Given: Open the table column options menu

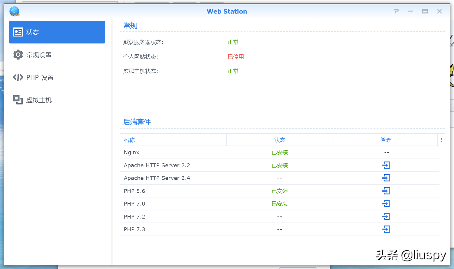Looking at the screenshot, I should [441, 140].
